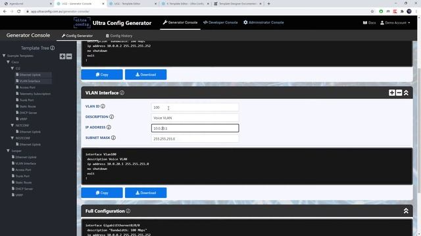Switch to Template Designer Documentation browser tab
Viewport: 421px width, 236px height.
coord(238,4)
